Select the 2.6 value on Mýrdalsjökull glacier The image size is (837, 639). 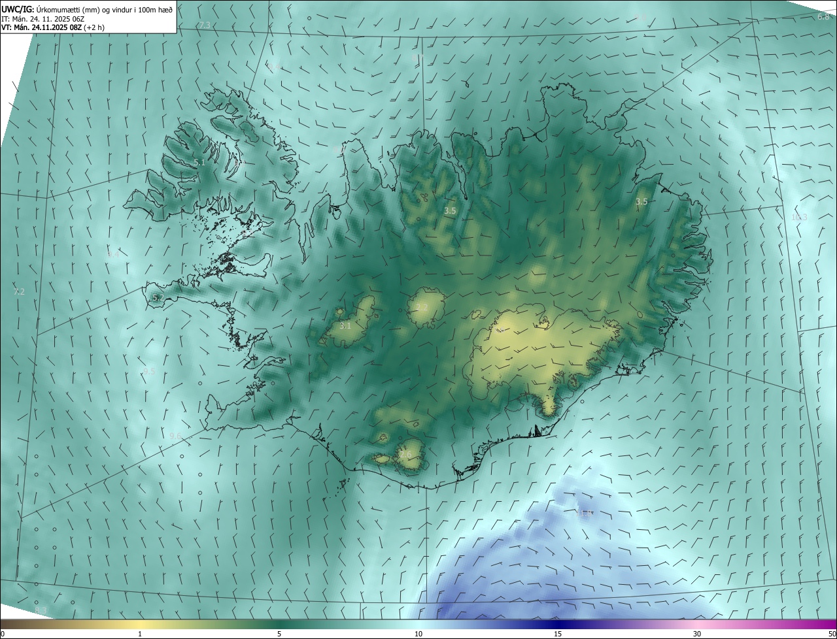406,455
